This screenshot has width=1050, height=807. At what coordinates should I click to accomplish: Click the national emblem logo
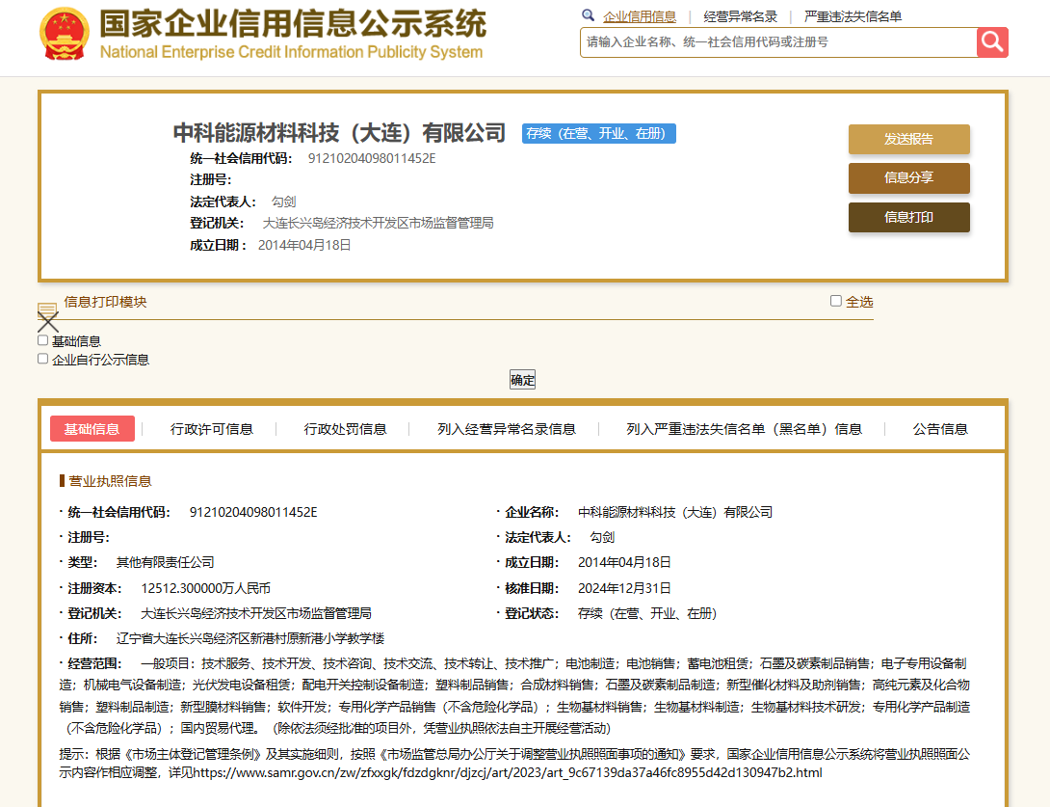click(65, 34)
